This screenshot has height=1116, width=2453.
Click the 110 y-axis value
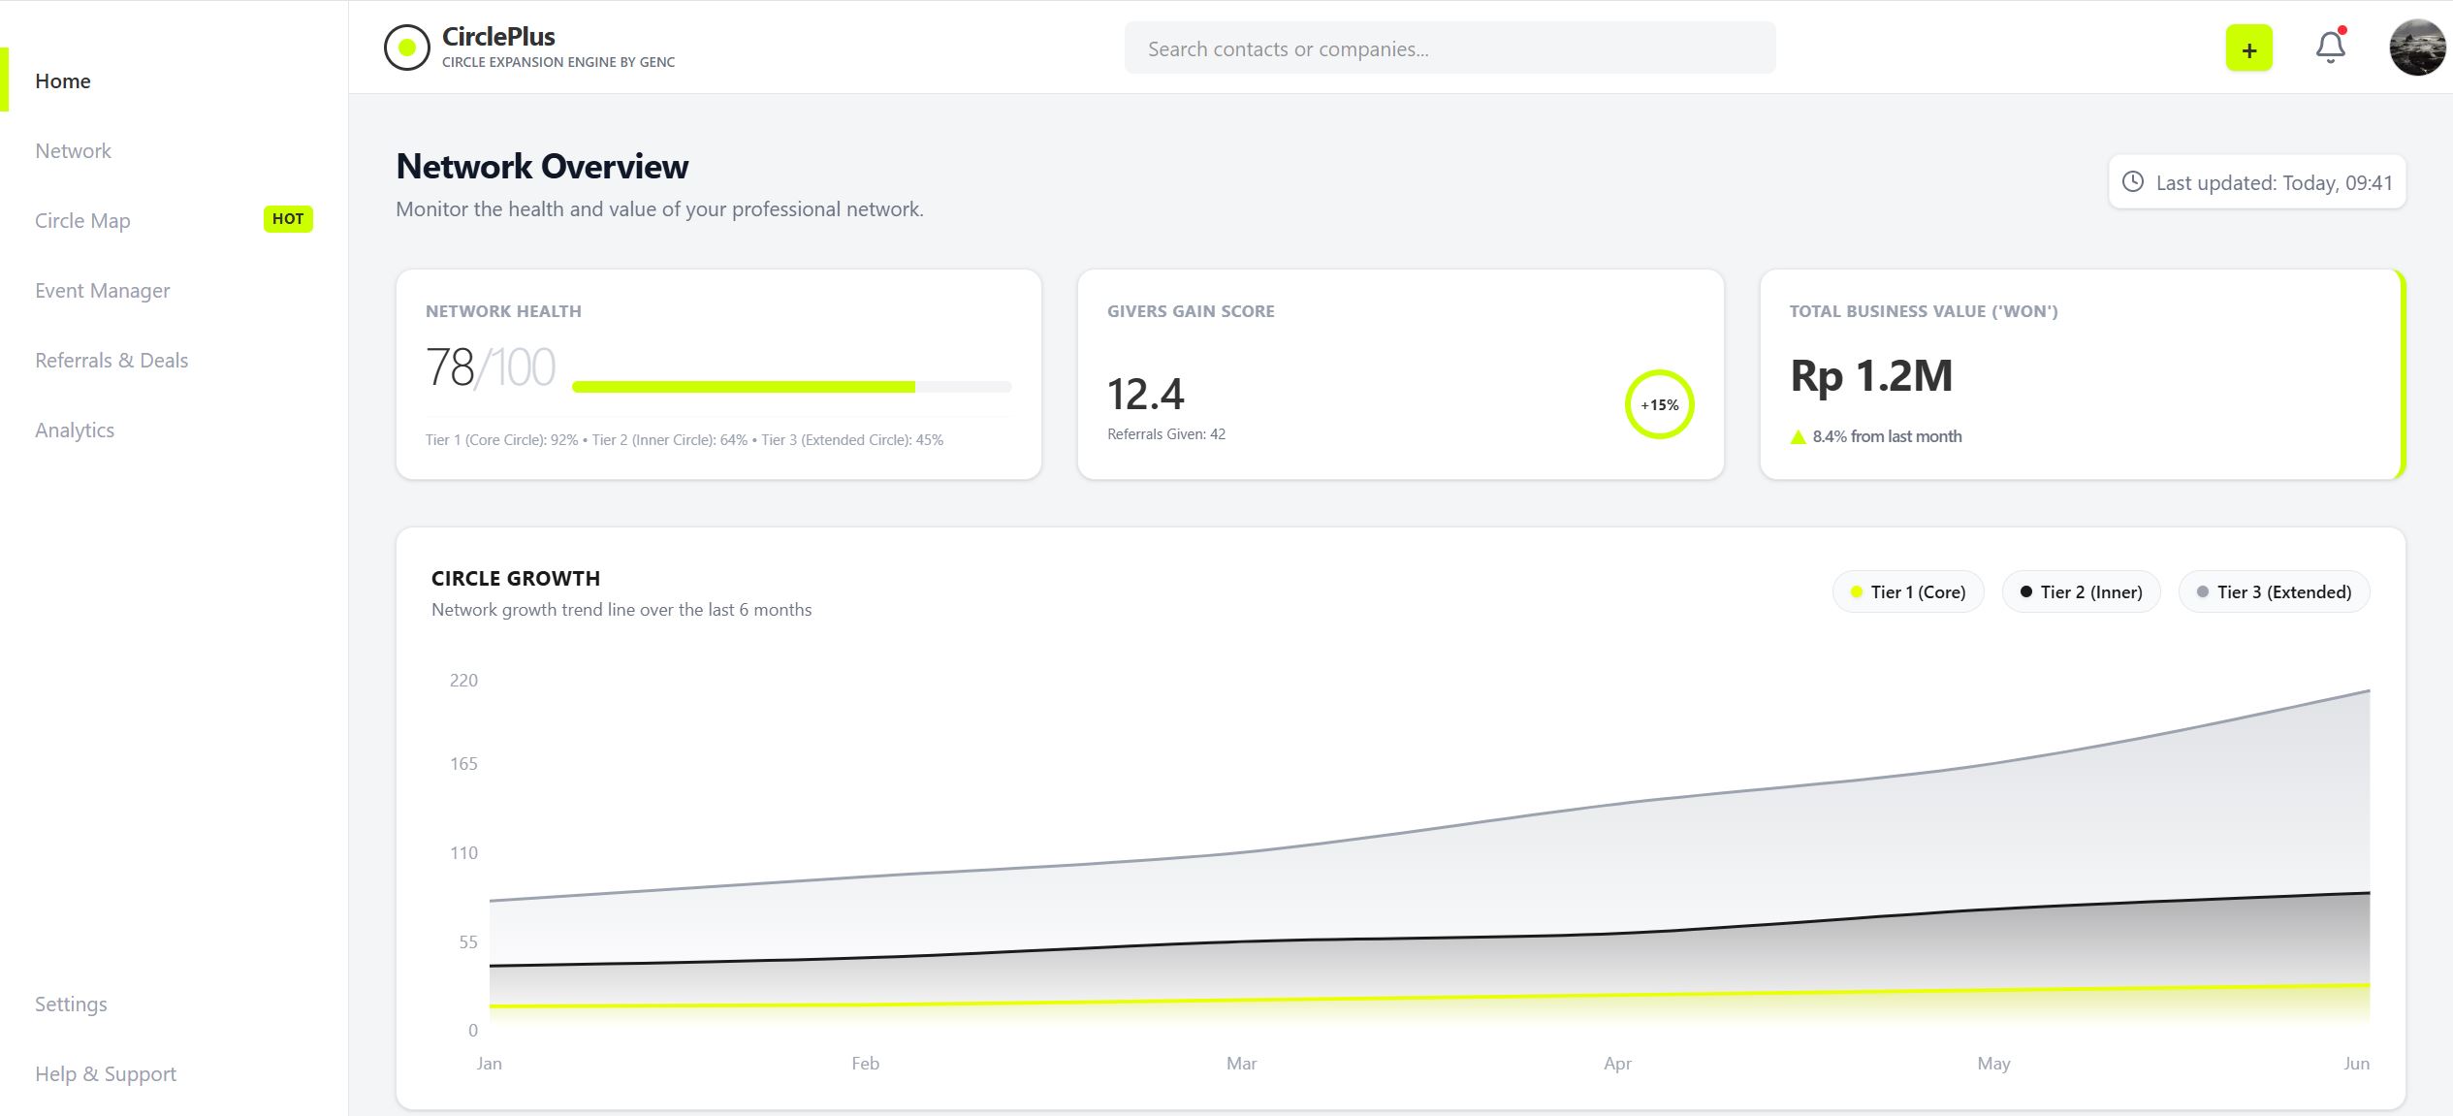click(x=463, y=853)
